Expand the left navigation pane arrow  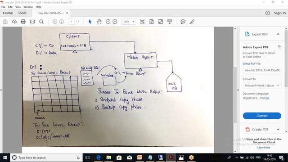coord(1,90)
